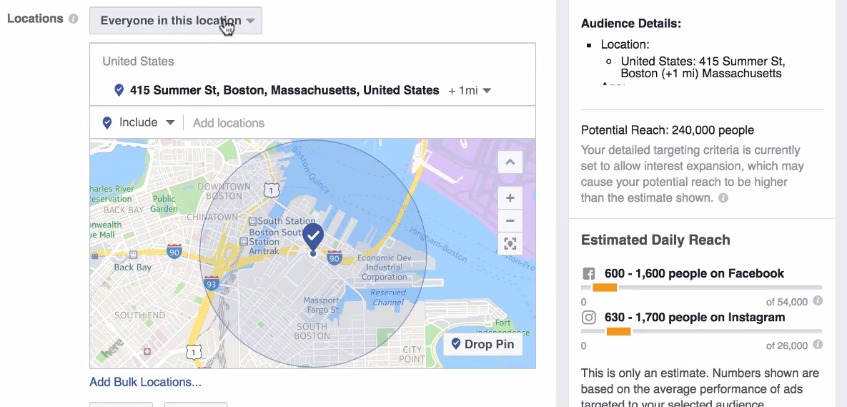Image resolution: width=847 pixels, height=407 pixels.
Task: Click the map location pin marker
Action: click(313, 239)
